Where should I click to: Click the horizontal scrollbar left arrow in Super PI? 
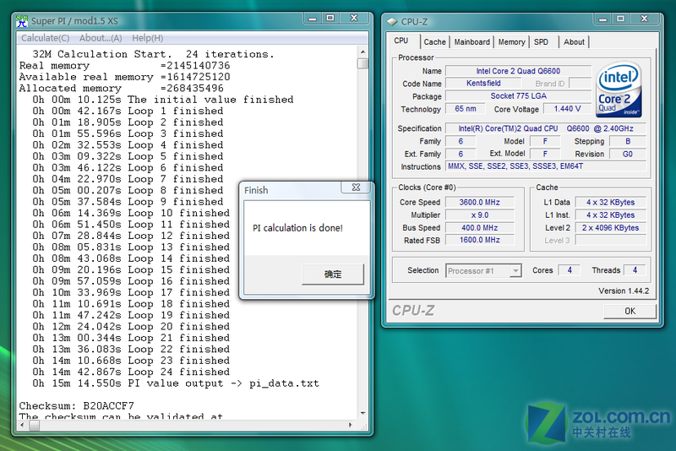(23, 425)
